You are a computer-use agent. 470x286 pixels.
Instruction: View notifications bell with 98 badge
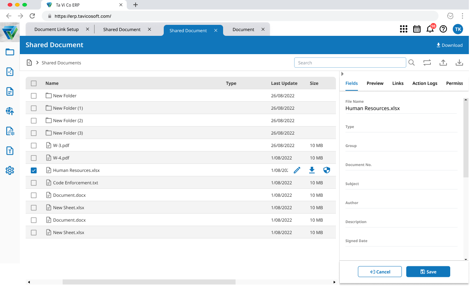tap(430, 29)
